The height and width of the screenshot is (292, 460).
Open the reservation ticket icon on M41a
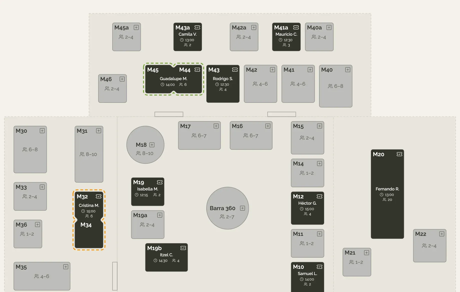tap(296, 27)
